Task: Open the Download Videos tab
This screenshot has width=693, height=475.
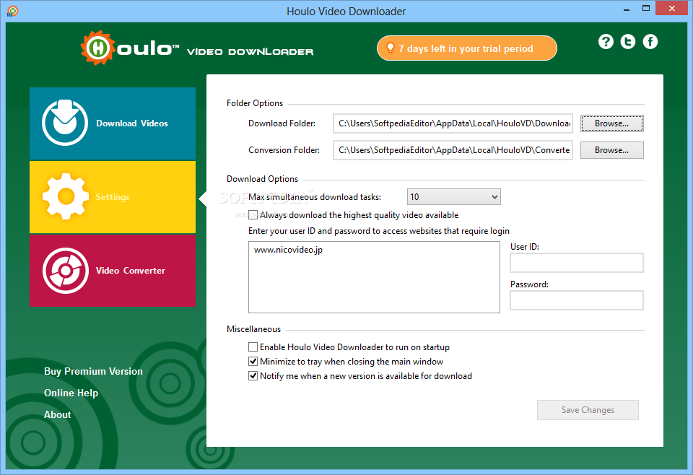Action: [x=113, y=123]
